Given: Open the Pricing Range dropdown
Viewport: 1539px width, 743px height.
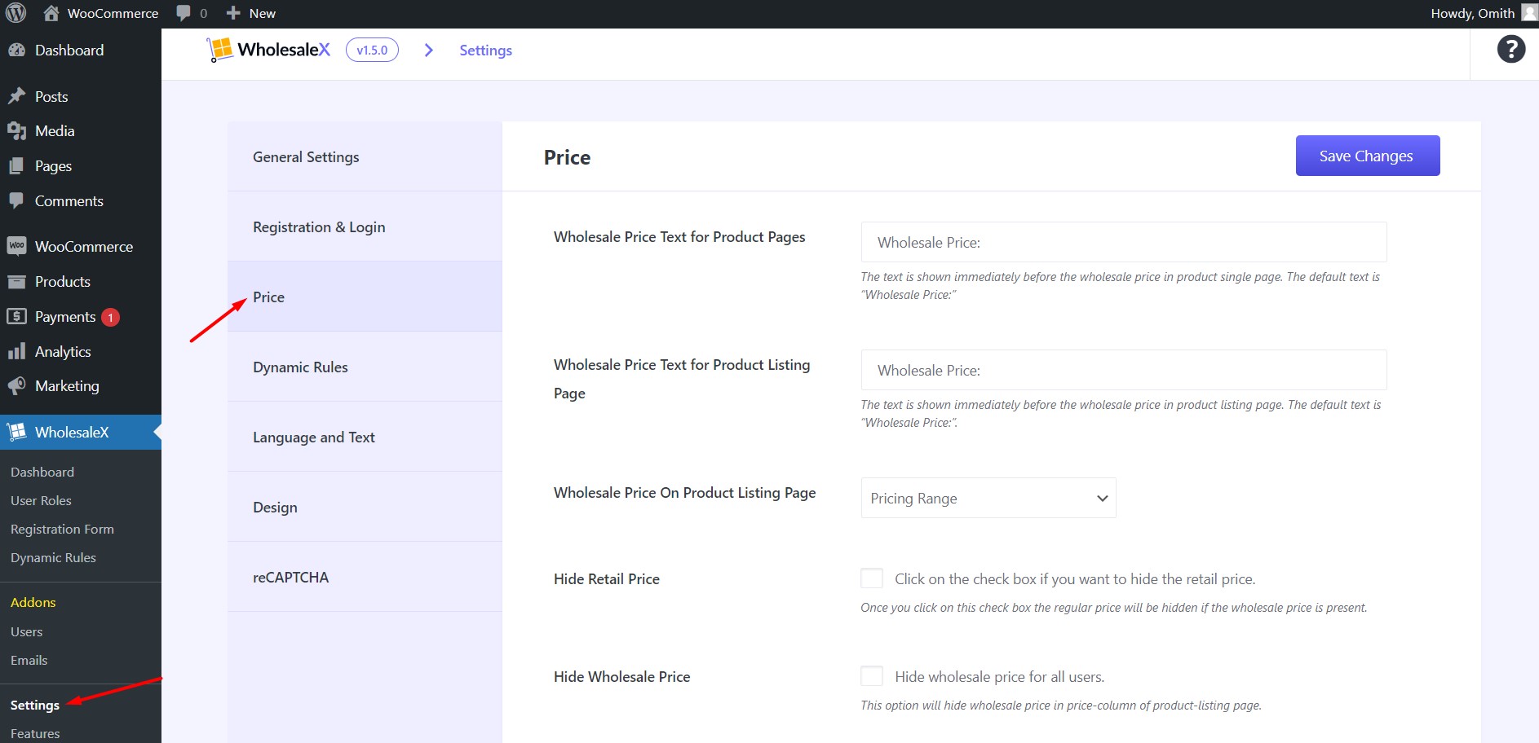Looking at the screenshot, I should click(988, 498).
